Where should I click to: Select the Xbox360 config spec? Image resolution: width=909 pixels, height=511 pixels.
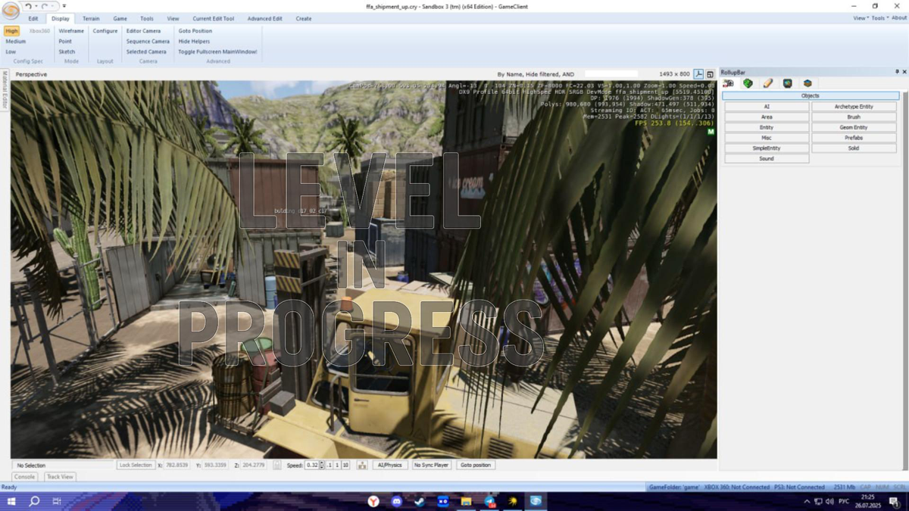(x=39, y=31)
